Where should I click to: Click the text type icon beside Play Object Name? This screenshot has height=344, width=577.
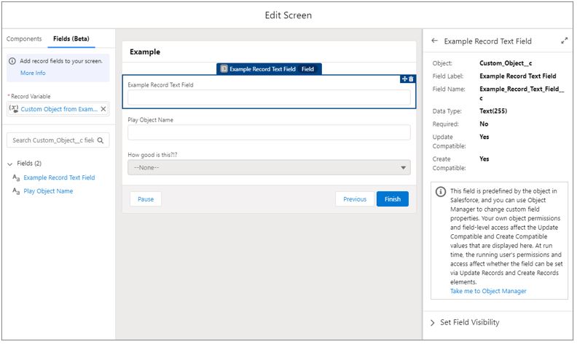16,191
